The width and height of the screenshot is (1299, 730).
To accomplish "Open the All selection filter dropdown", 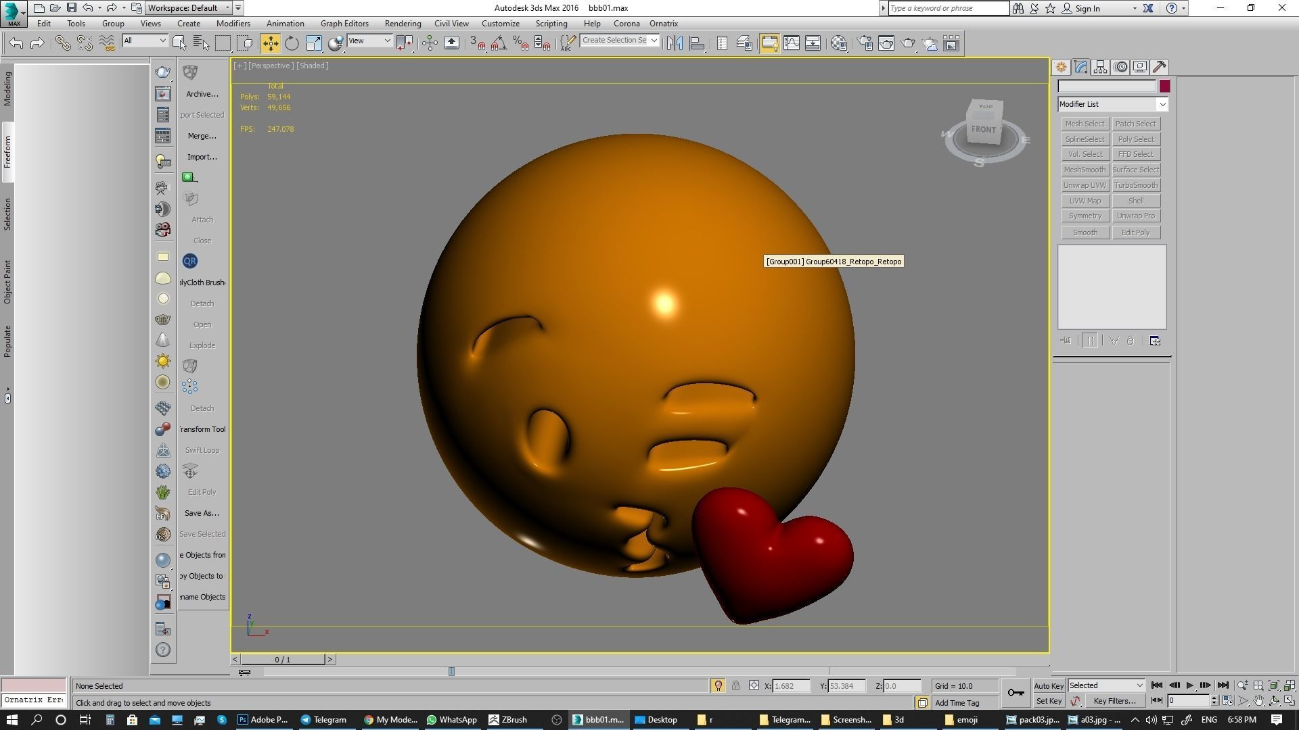I will tap(145, 41).
